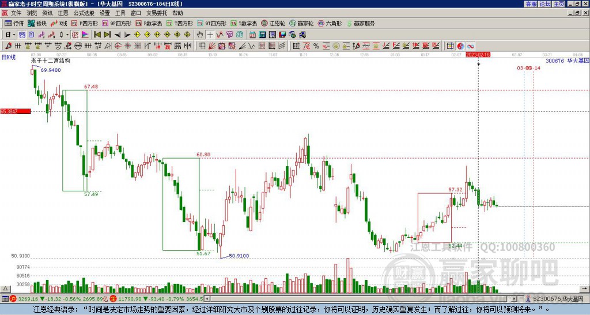Click the 论坛 forum link

544,3
